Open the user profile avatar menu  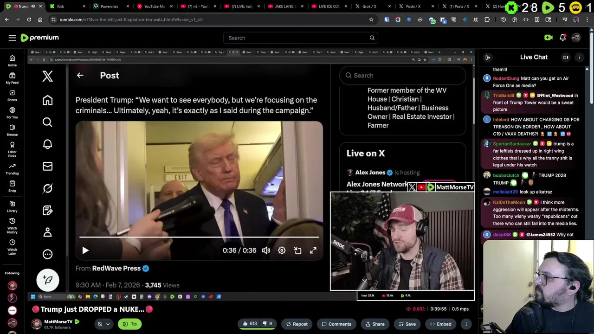(x=576, y=38)
